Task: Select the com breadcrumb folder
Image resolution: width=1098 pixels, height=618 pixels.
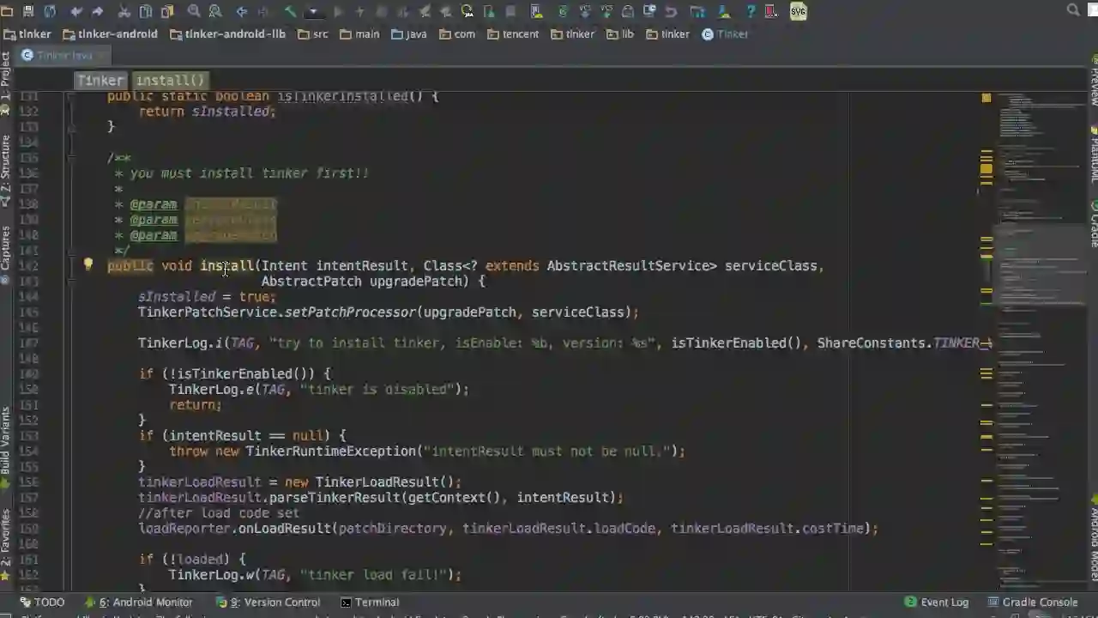Action: pyautogui.click(x=457, y=34)
